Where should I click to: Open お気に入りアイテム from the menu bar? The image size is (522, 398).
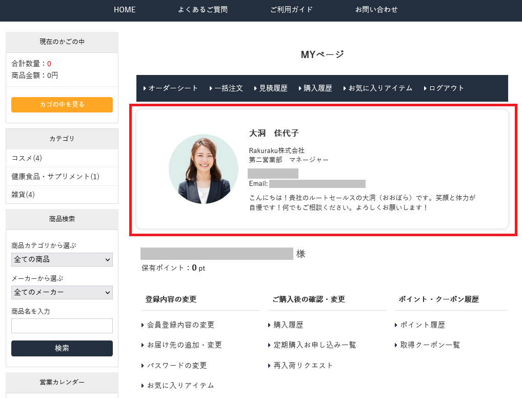click(x=378, y=88)
